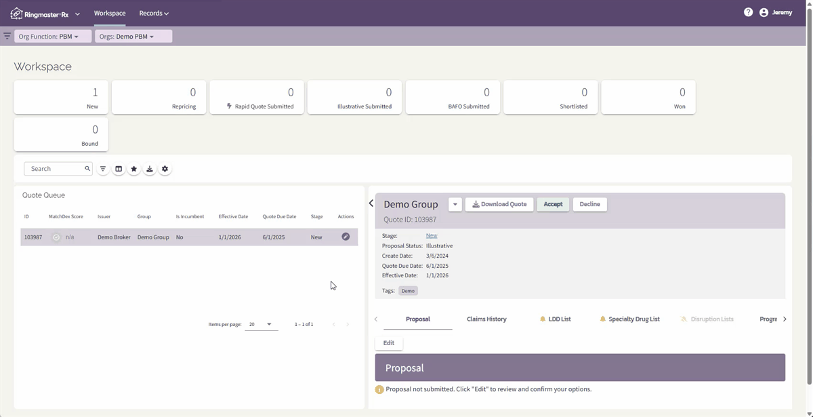This screenshot has width=813, height=417.
Task: Open the Jeremy user profile icon
Action: point(764,12)
